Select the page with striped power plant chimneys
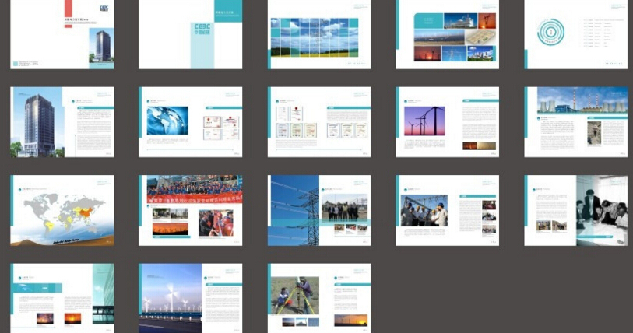 [576, 122]
